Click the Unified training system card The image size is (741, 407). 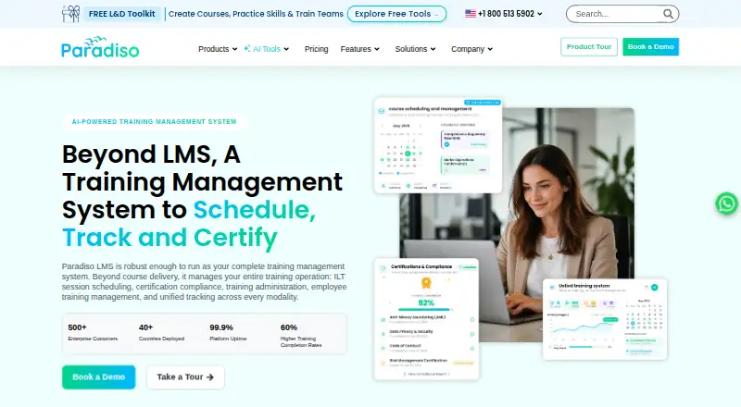(x=605, y=319)
